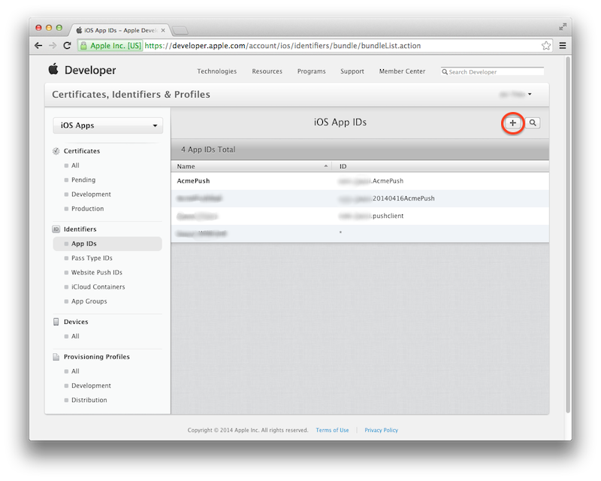This screenshot has width=601, height=481.
Task: Select App Groups
Action: coord(89,301)
